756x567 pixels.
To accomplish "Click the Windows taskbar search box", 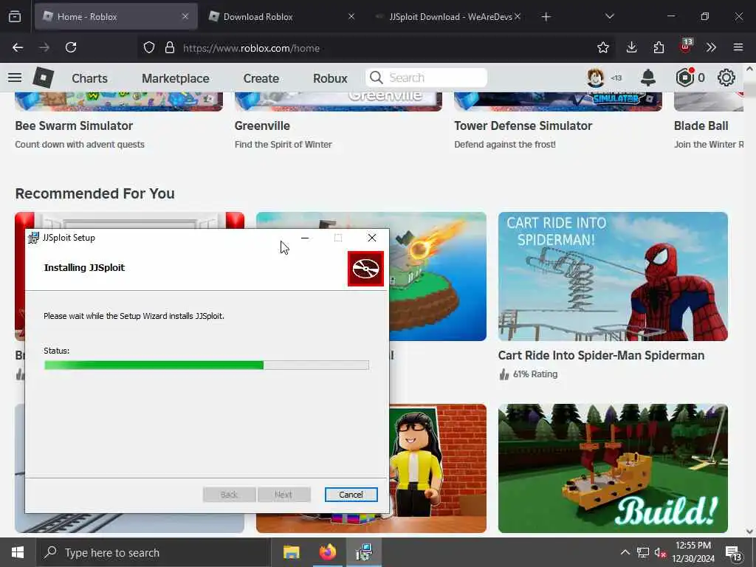I will pos(154,552).
